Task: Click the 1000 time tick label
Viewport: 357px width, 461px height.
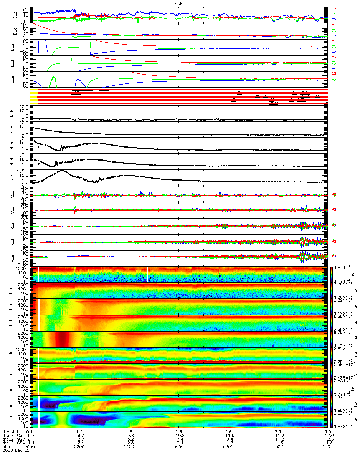Action: click(x=278, y=446)
